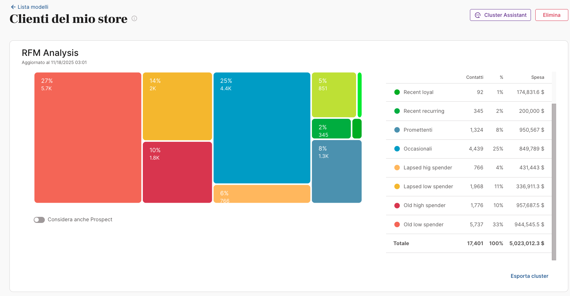Select the Old low spender table row
Viewport: 570px width, 296px height.
pyautogui.click(x=469, y=225)
